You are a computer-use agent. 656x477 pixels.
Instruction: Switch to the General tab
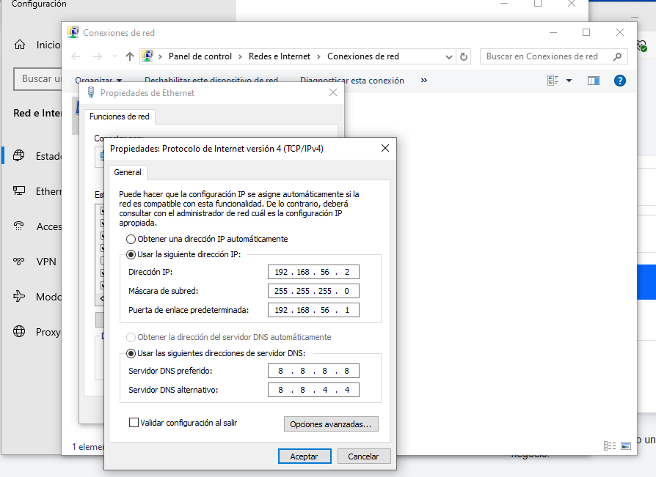pyautogui.click(x=128, y=172)
